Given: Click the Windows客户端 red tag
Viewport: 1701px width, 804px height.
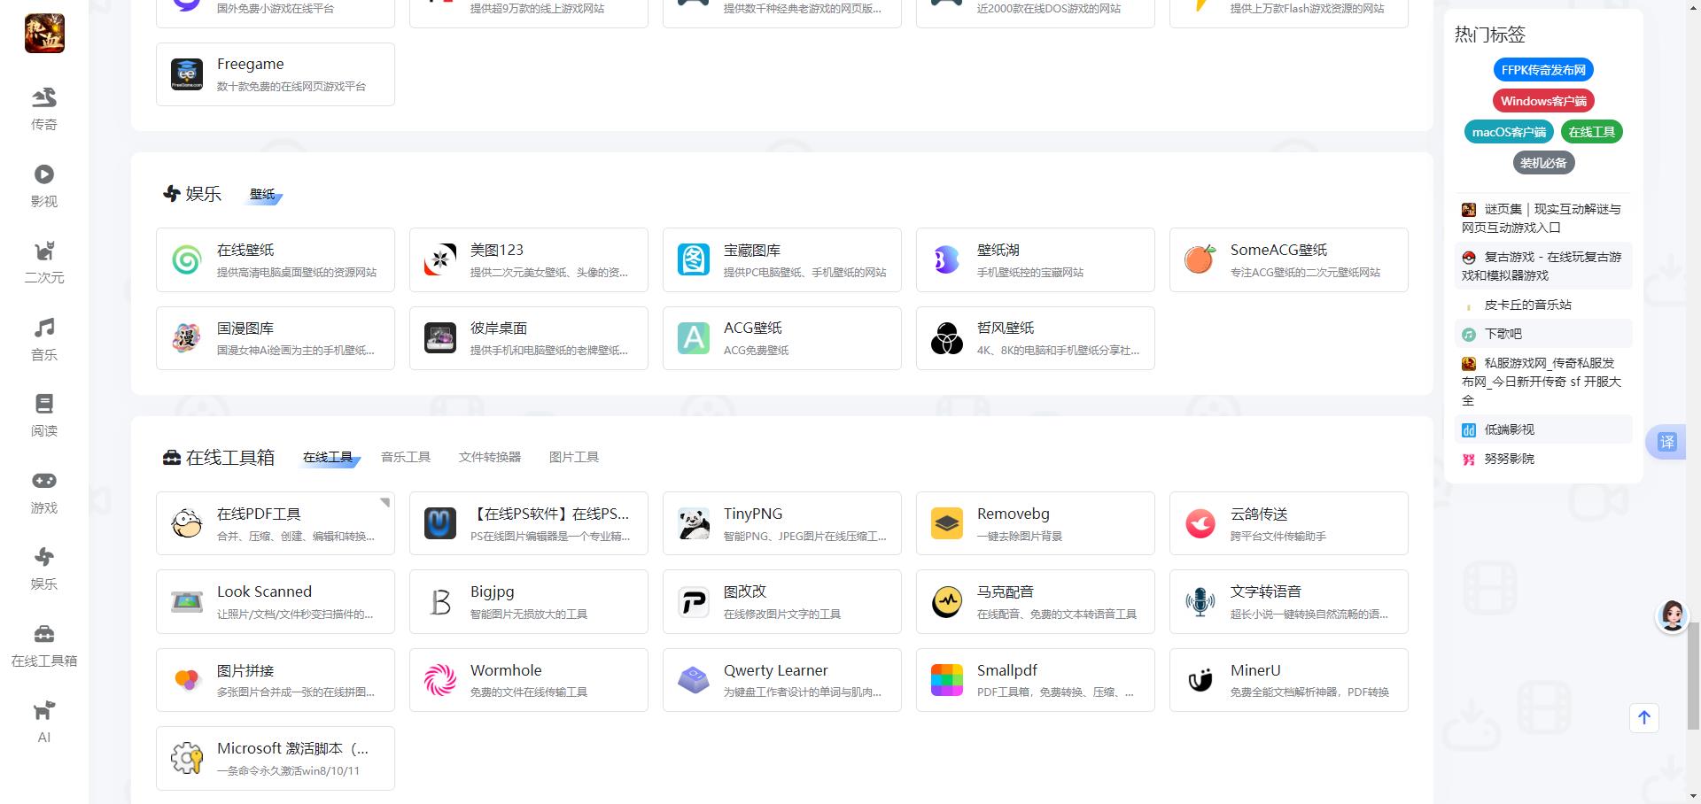Looking at the screenshot, I should coord(1543,101).
